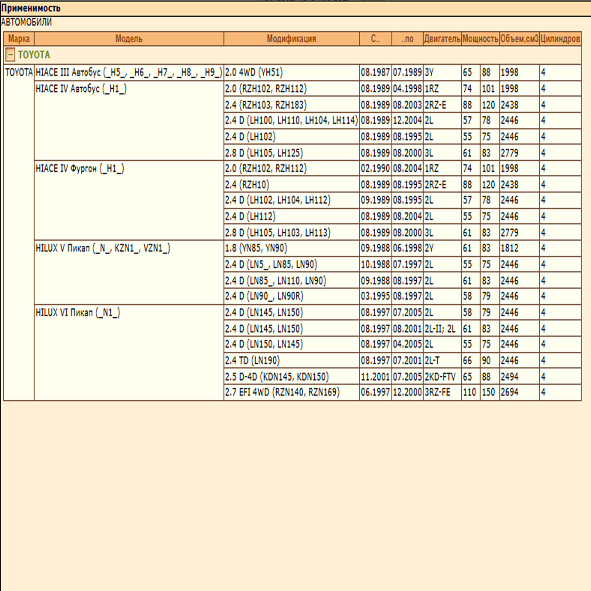Select the TOYOTA group label
The image size is (591, 591).
34,55
